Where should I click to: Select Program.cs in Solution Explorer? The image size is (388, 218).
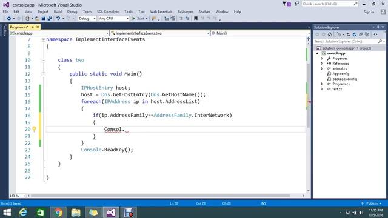click(x=341, y=84)
